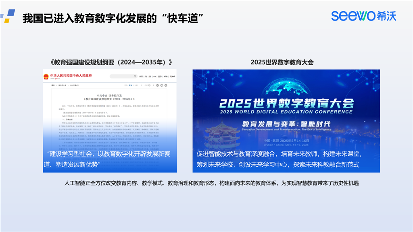Select the heading 2025世界数字教育大会 above the right image
Viewport: 413px width, 232px height.
[282, 62]
